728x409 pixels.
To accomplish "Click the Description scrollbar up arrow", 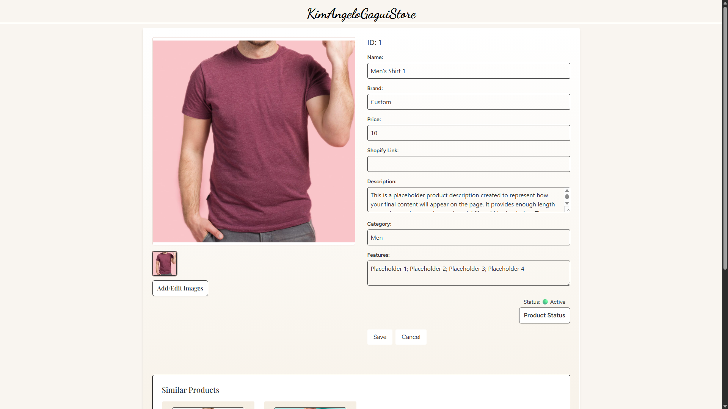I will point(567,190).
